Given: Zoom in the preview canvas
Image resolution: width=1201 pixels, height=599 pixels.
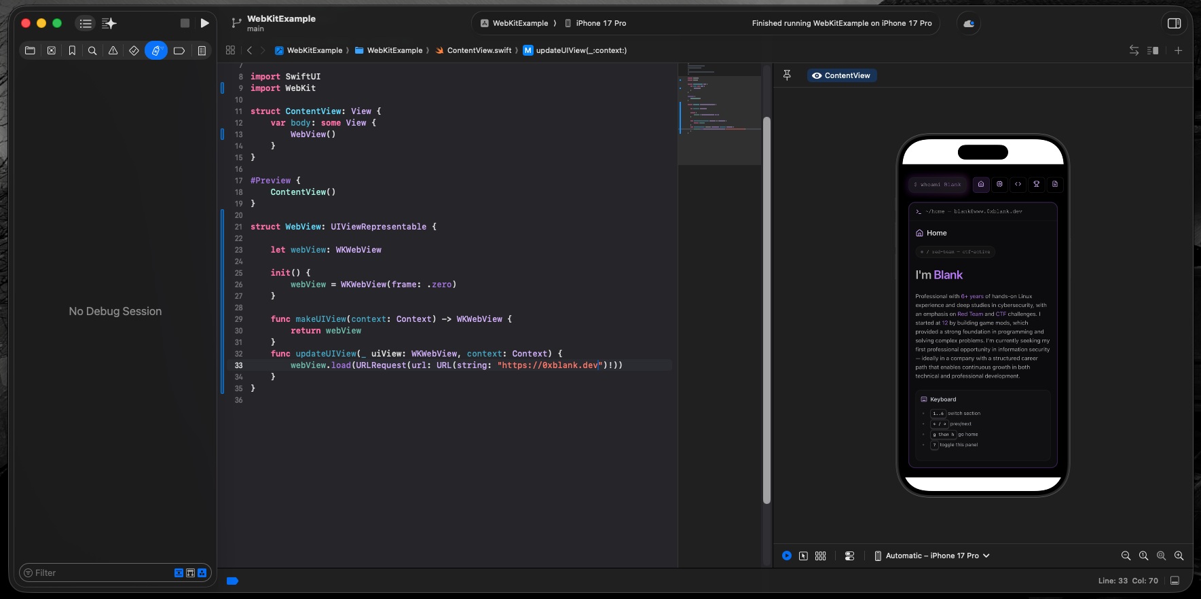Looking at the screenshot, I should pos(1179,556).
